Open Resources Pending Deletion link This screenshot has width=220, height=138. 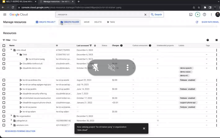20,131
